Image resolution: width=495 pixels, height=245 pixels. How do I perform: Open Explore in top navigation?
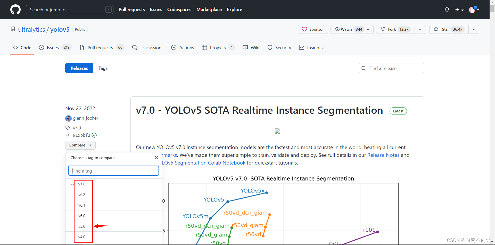tap(234, 10)
